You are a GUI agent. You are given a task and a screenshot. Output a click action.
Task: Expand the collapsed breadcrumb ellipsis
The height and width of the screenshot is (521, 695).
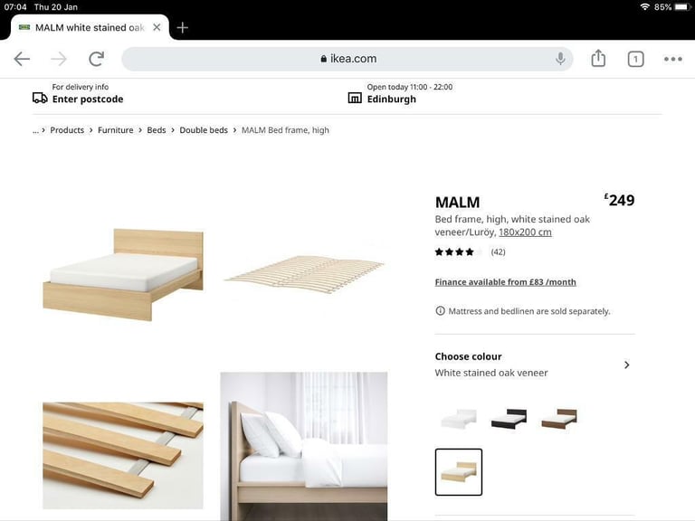coord(35,130)
